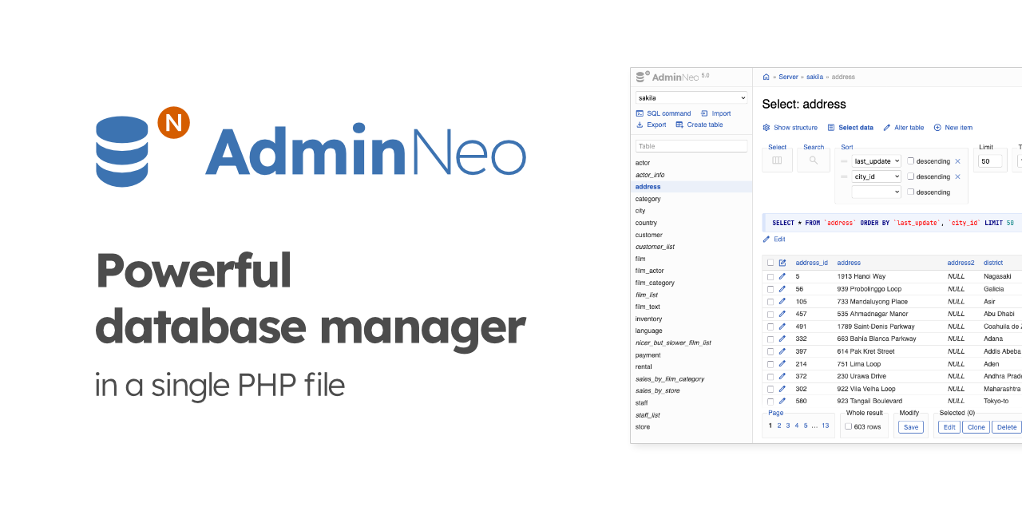1022x511 pixels.
Task: Click the Import icon in the sidebar
Action: pyautogui.click(x=704, y=113)
